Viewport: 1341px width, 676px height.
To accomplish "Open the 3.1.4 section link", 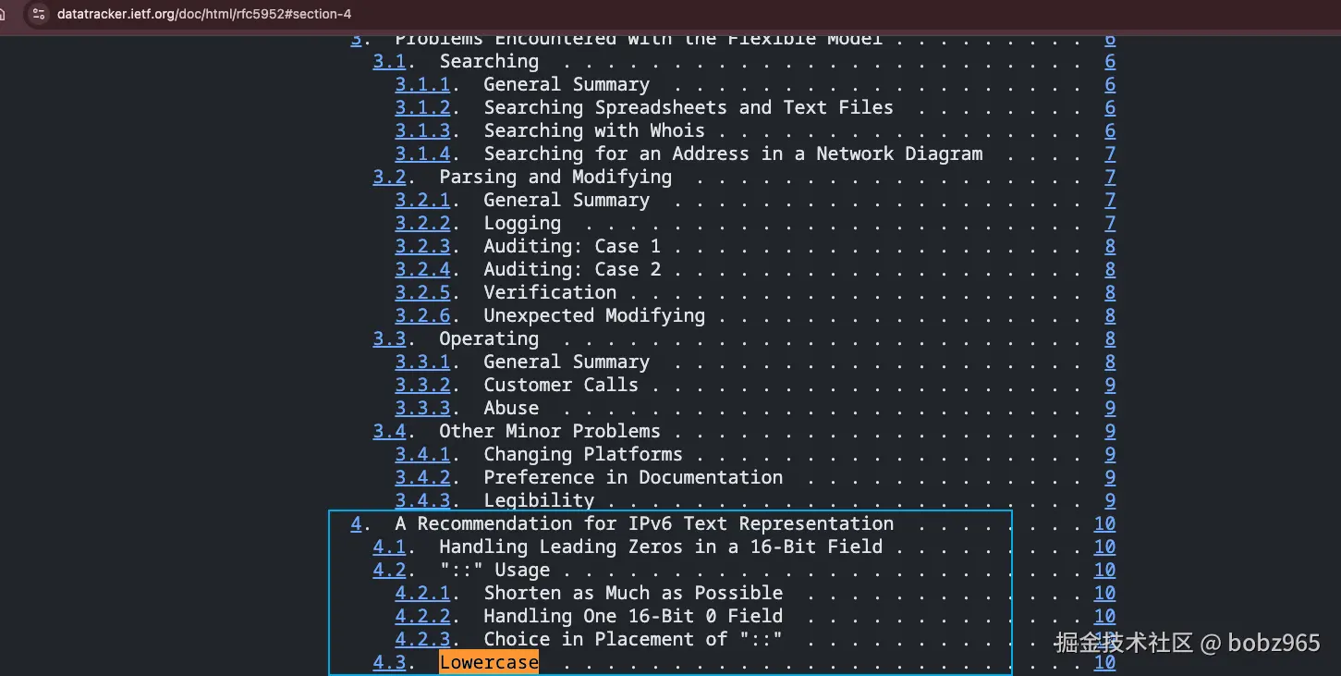I will pyautogui.click(x=422, y=154).
